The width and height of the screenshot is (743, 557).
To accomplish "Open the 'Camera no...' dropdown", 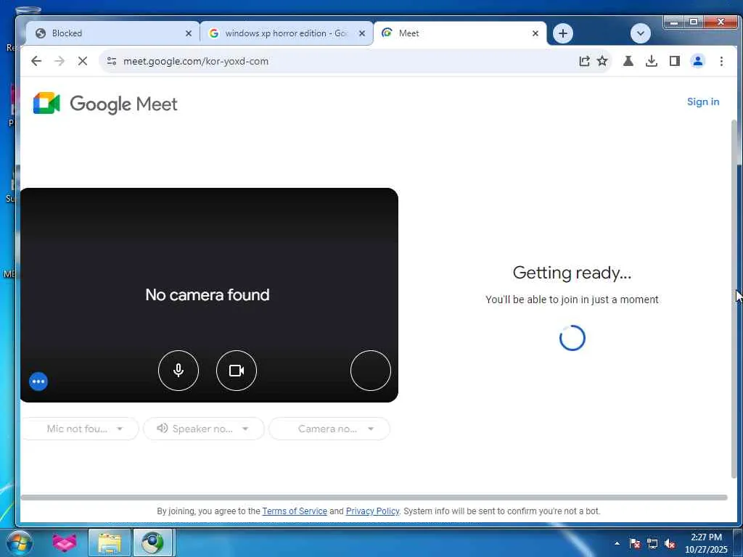I will click(x=329, y=429).
